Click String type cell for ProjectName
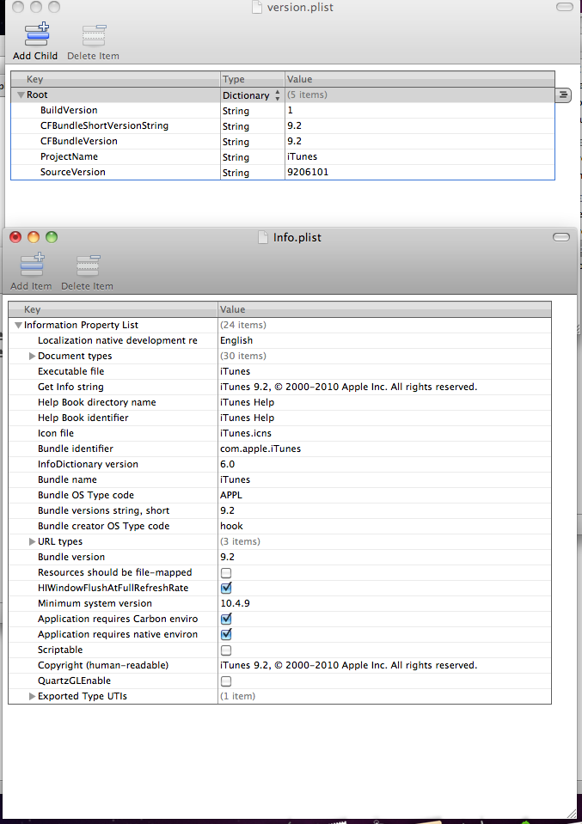This screenshot has width=582, height=824. pyautogui.click(x=236, y=157)
